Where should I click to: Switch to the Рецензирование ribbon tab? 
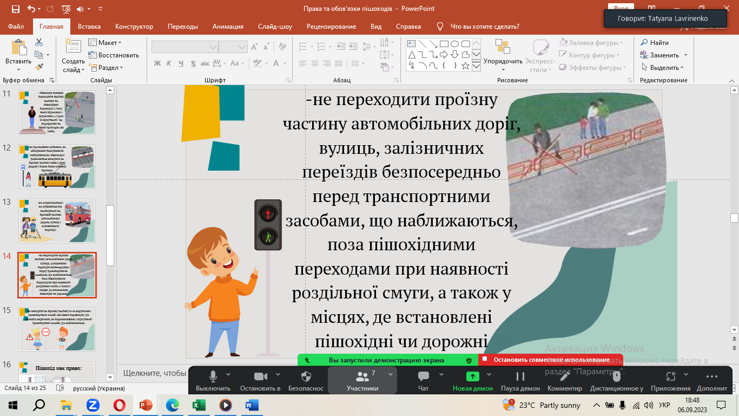(331, 27)
